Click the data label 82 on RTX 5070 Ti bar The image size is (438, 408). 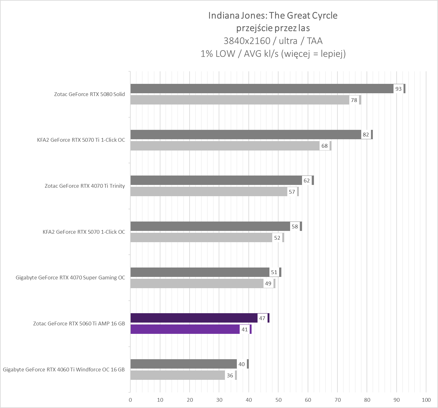(x=366, y=135)
